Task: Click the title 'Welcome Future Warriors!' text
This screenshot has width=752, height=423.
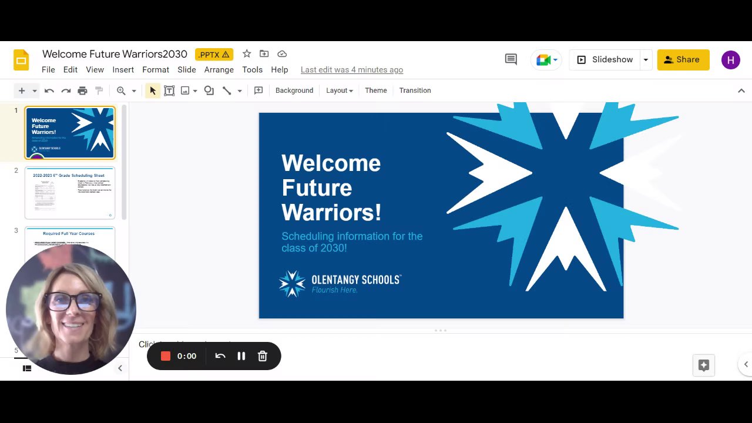Action: point(331,188)
